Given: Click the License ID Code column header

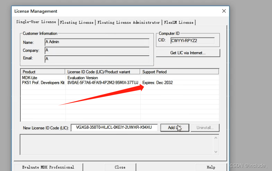Looking at the screenshot, I should point(102,72).
